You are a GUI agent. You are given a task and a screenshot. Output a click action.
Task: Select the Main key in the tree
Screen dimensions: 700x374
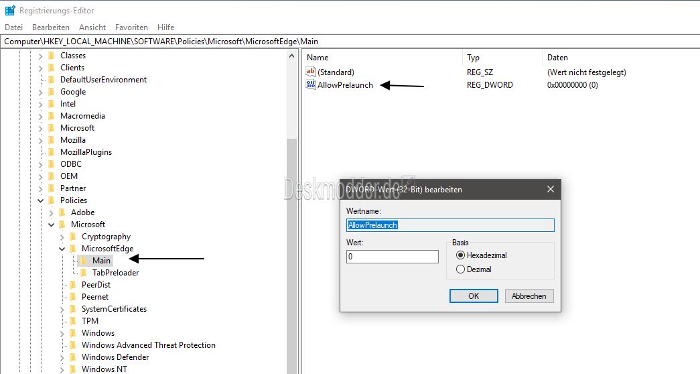(101, 261)
